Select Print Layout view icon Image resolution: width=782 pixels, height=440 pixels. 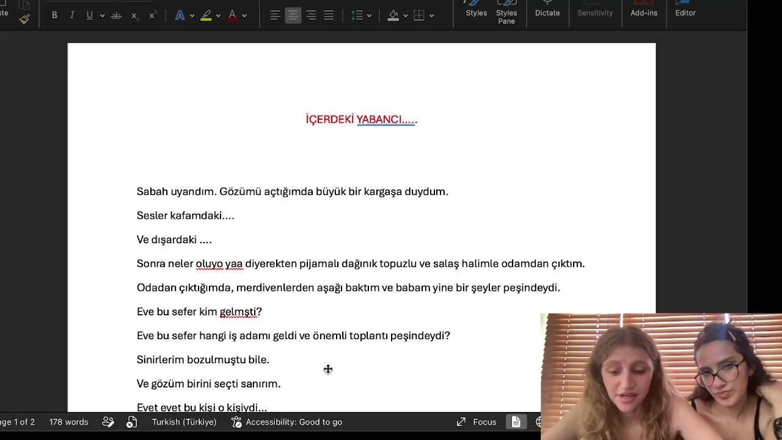pyautogui.click(x=516, y=422)
